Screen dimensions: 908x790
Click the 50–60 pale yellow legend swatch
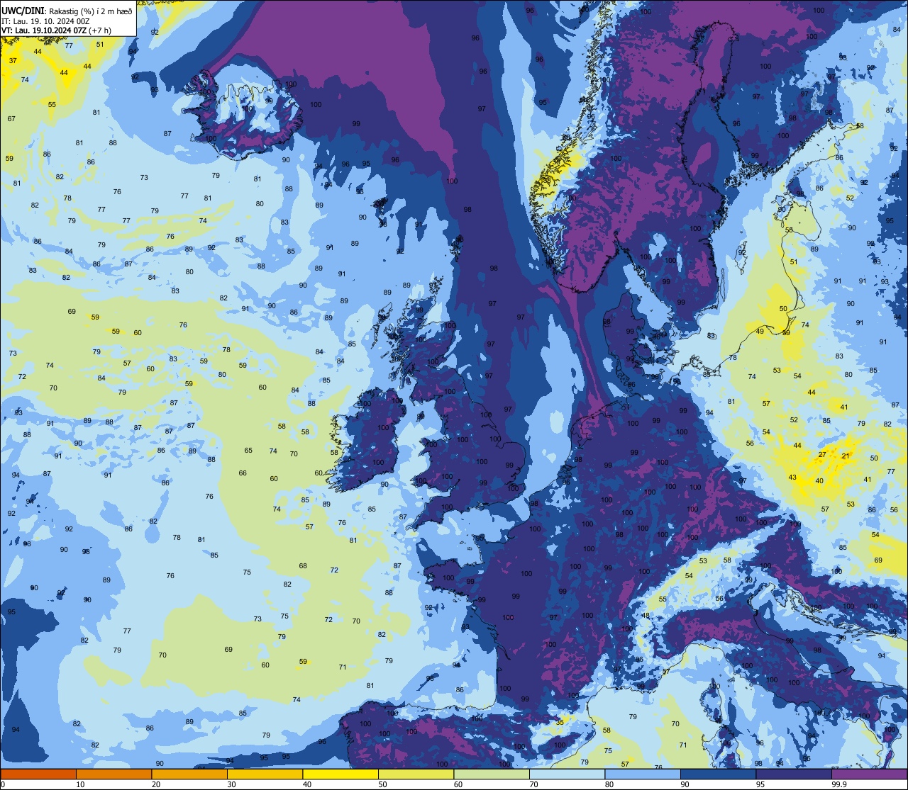point(416,774)
